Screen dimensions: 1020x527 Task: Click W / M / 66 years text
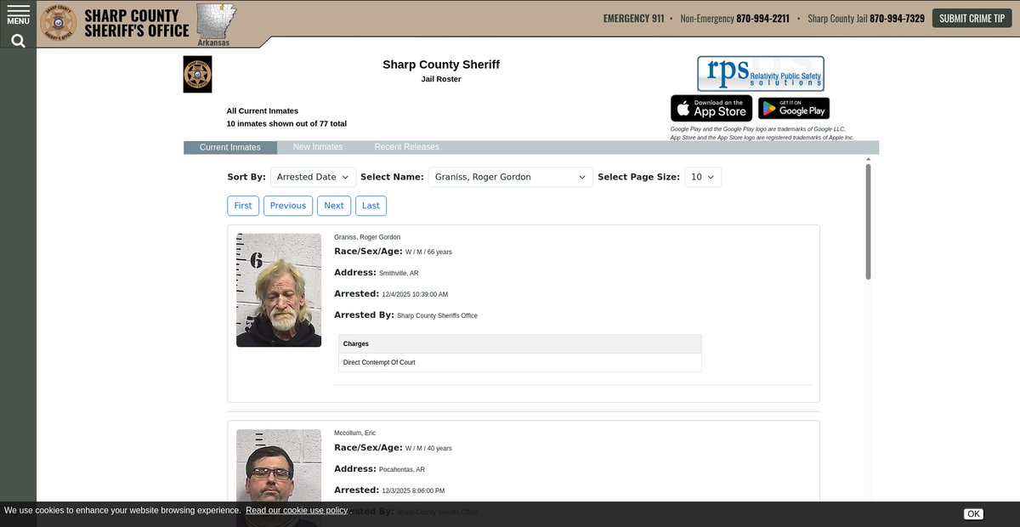[428, 252]
